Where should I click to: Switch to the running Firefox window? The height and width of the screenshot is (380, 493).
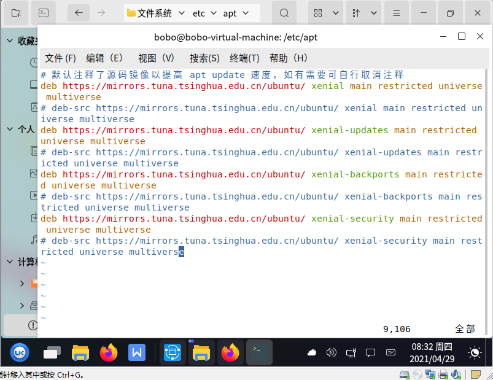tap(230, 352)
